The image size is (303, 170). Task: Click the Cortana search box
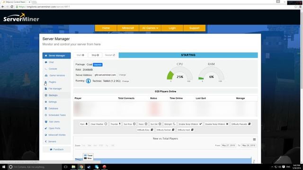pyautogui.click(x=35, y=167)
